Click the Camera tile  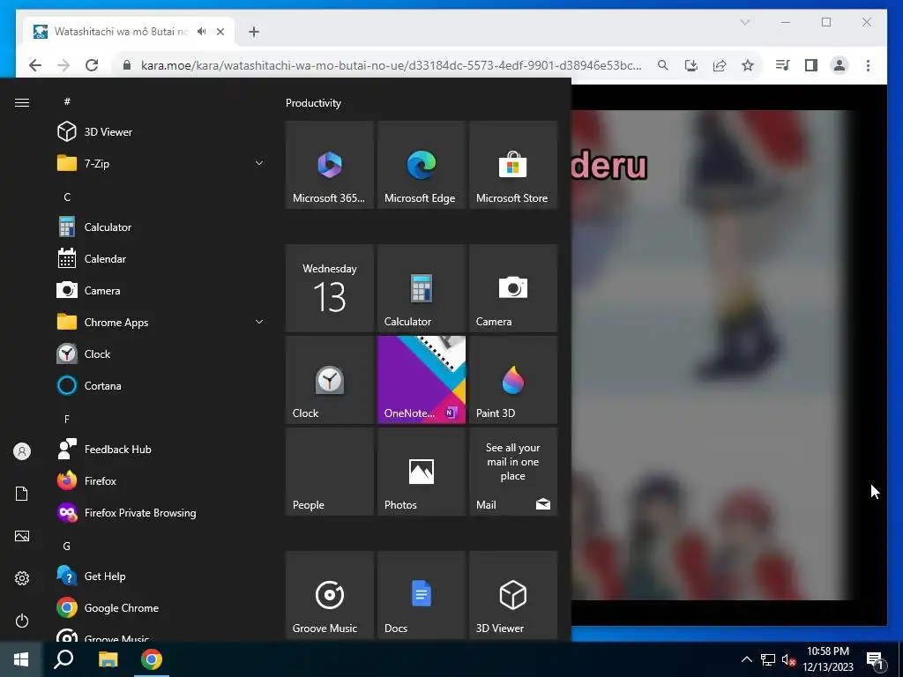512,288
